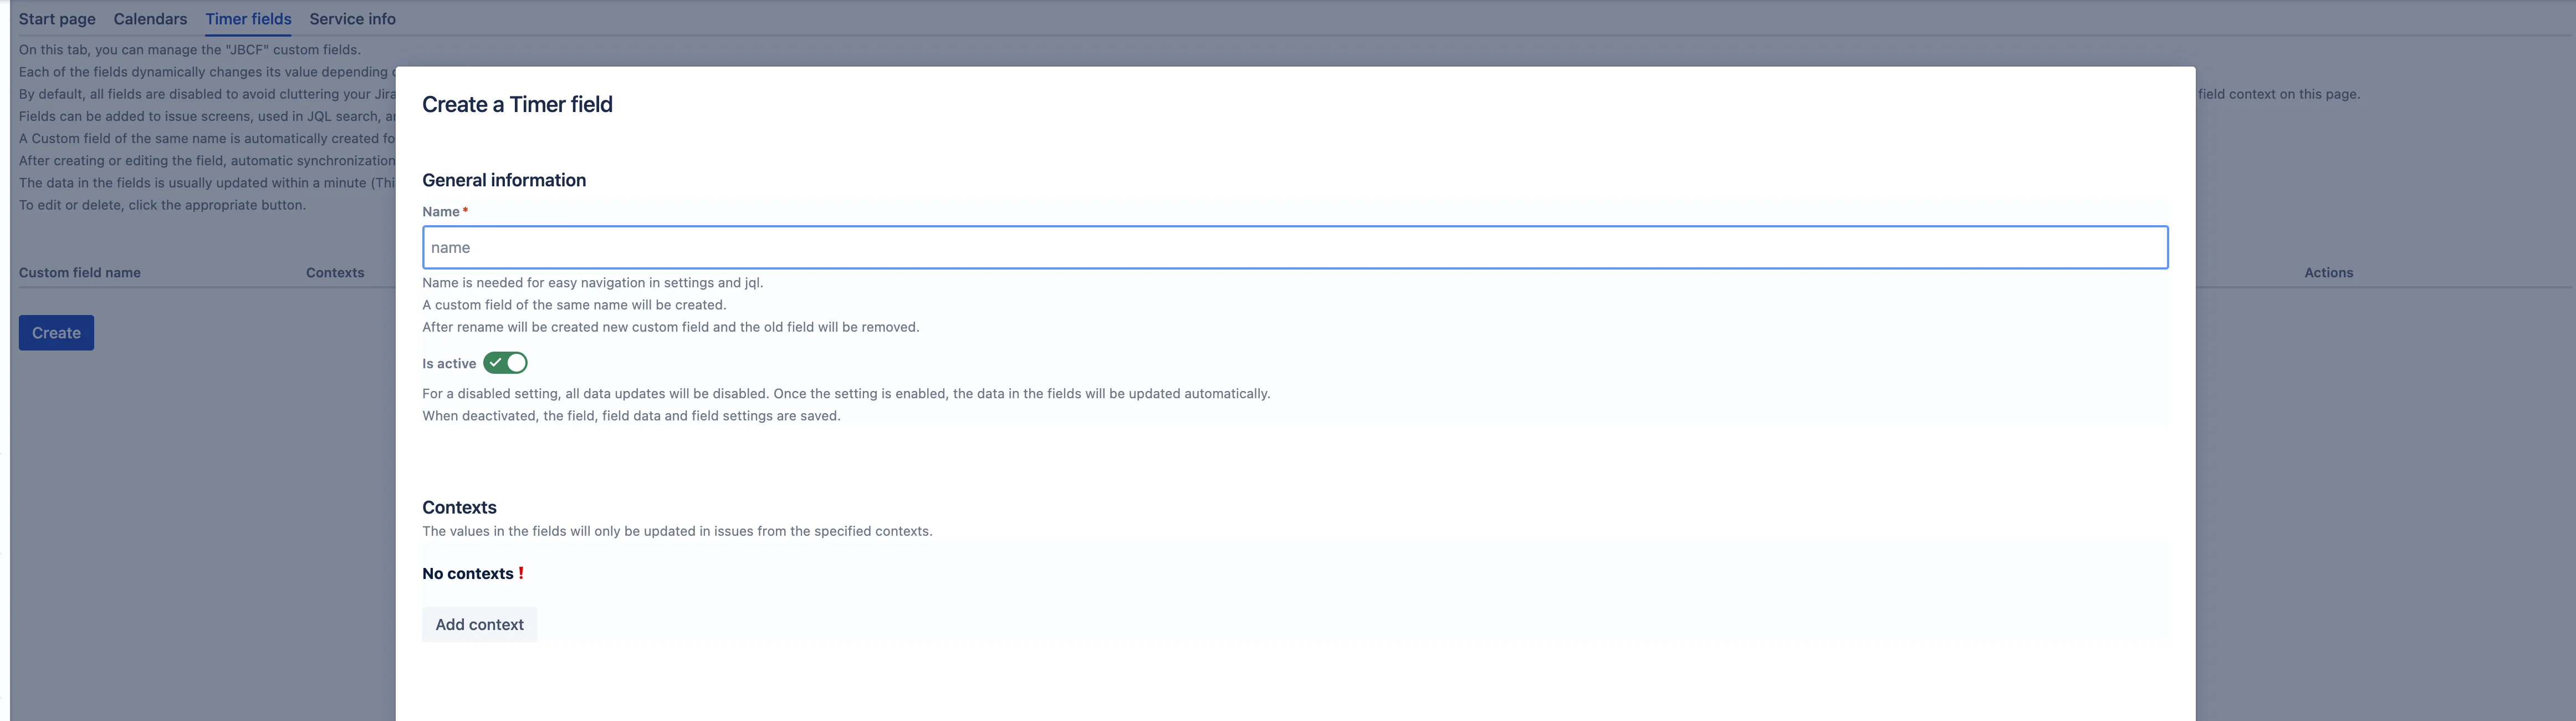Screen dimensions: 2576x721
Task: Click the Add context button
Action: tap(479, 624)
